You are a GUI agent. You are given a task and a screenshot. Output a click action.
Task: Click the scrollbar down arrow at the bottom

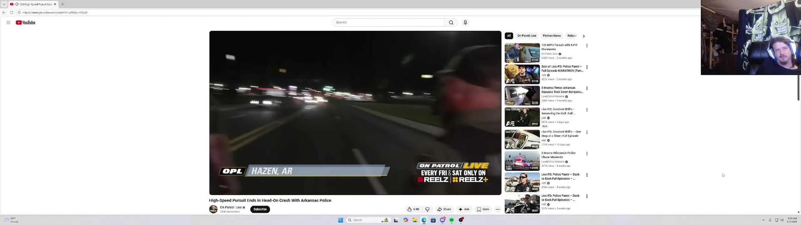(x=798, y=212)
